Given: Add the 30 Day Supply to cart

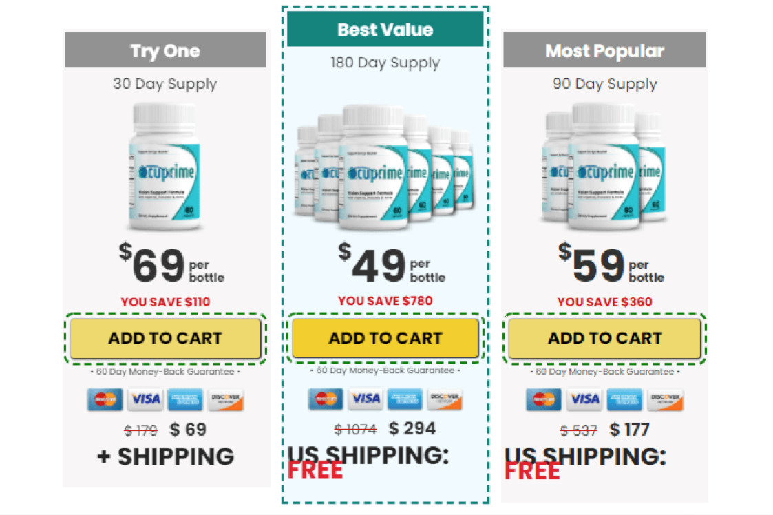Looking at the screenshot, I should click(x=165, y=338).
